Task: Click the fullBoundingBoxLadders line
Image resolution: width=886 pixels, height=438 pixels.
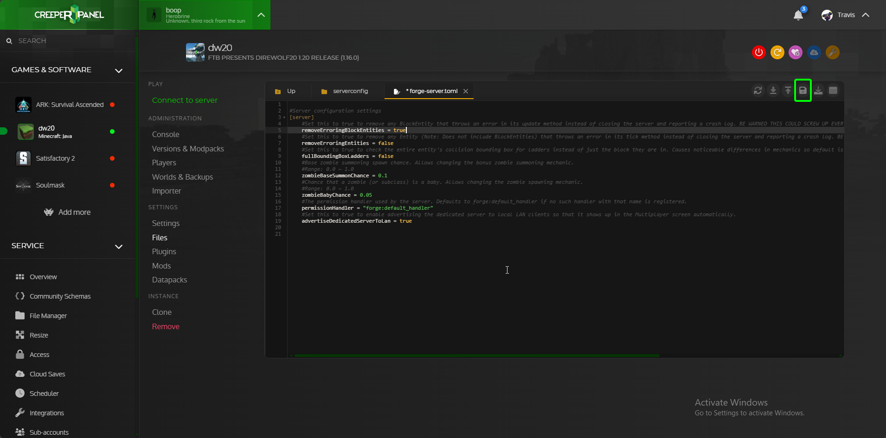Action: pos(347,156)
